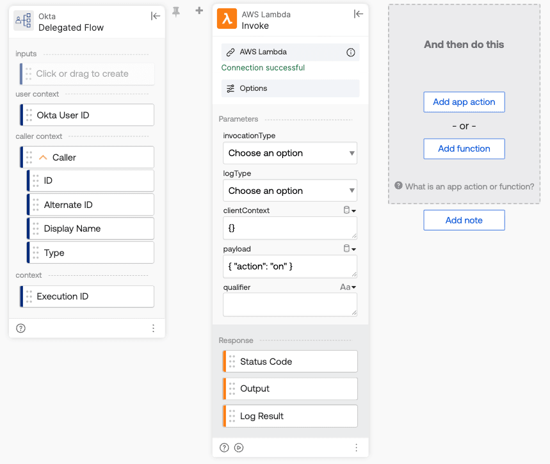Click the AWS Lambda orange logo icon

tap(227, 19)
